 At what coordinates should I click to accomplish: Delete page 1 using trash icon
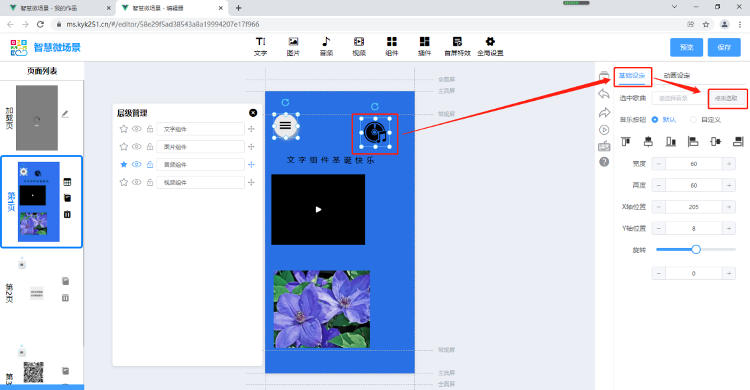[67, 214]
